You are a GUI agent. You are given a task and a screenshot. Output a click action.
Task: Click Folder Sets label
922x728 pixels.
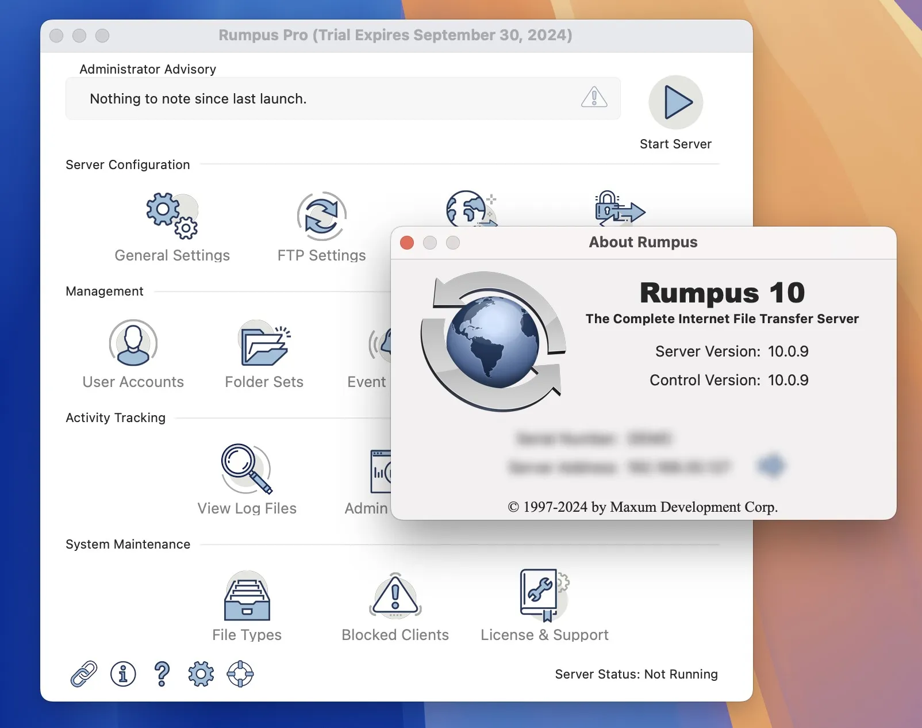coord(264,382)
